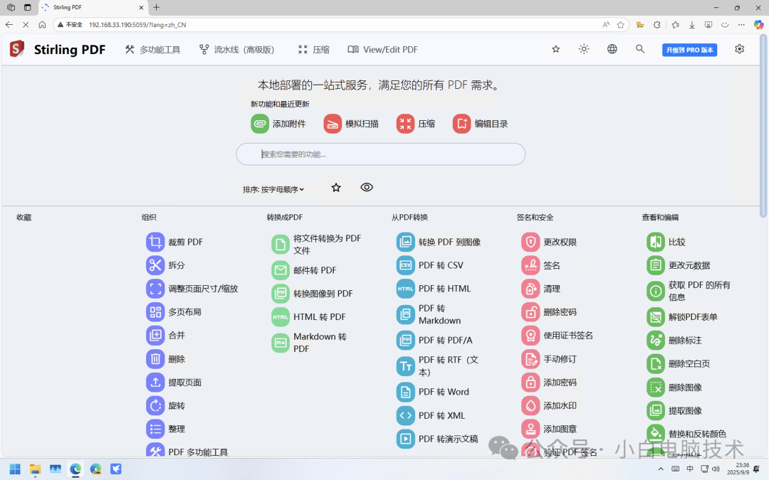Open the 删除空白页 tool
This screenshot has height=480, width=769.
click(x=679, y=363)
